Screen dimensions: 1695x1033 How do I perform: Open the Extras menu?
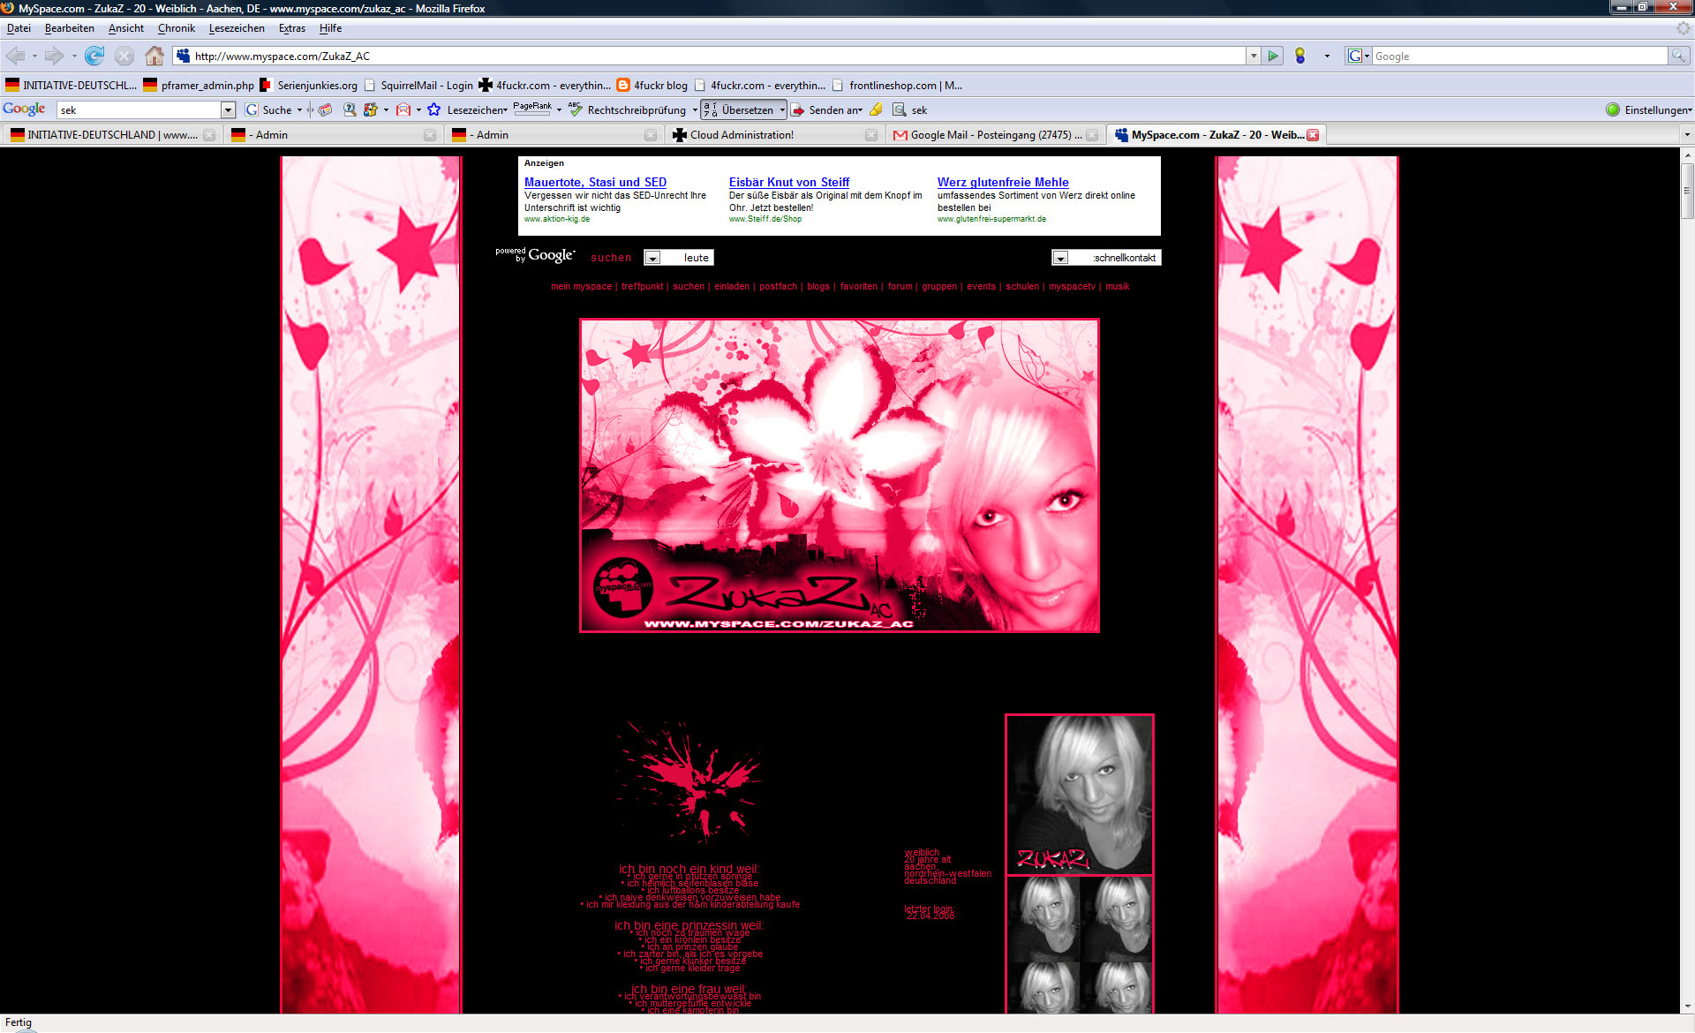292,28
